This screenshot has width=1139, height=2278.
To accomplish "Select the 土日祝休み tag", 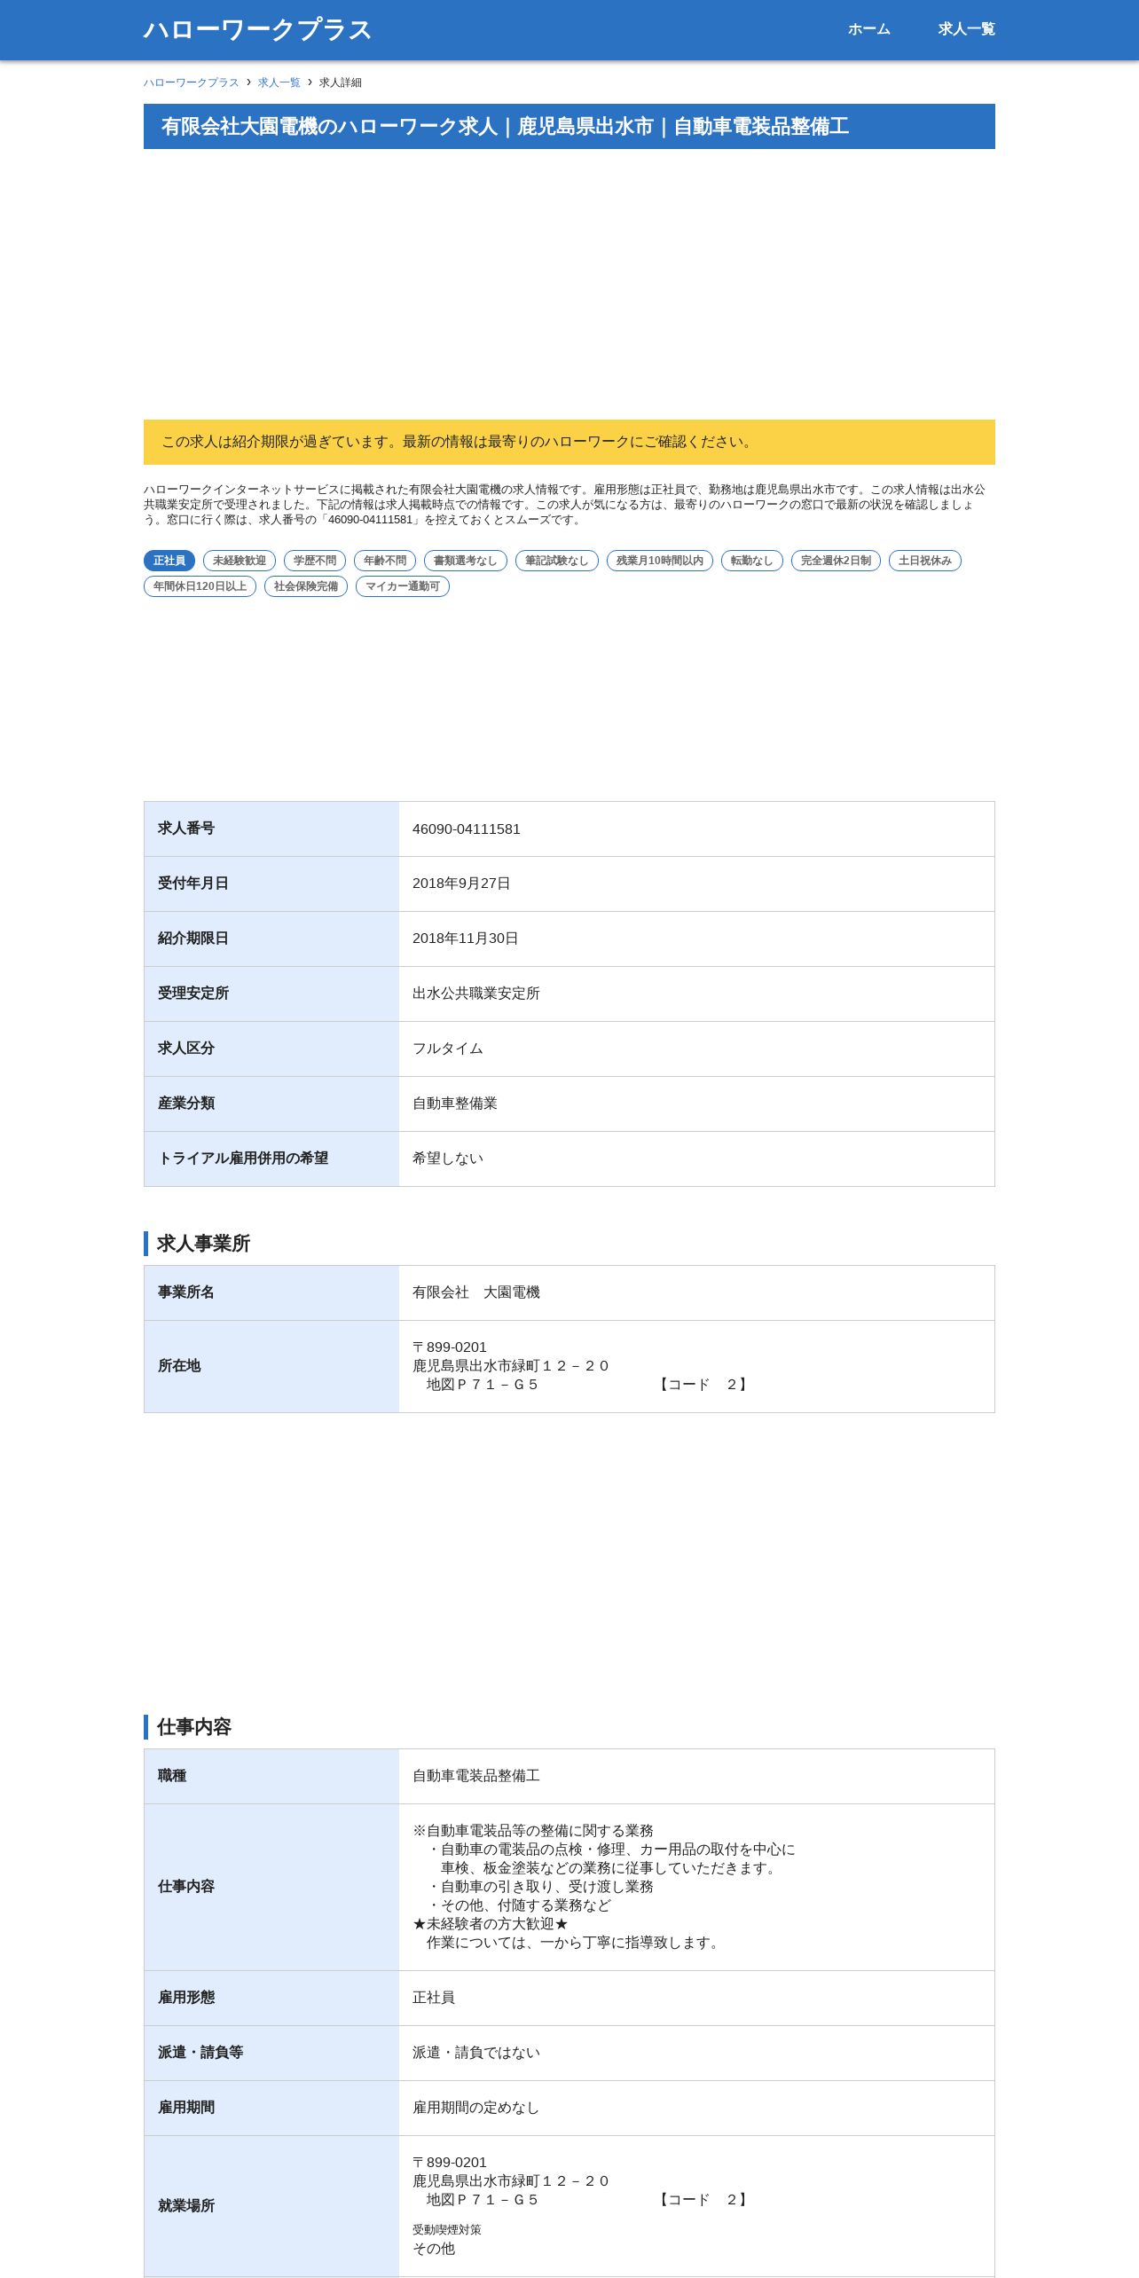I will click(x=925, y=561).
